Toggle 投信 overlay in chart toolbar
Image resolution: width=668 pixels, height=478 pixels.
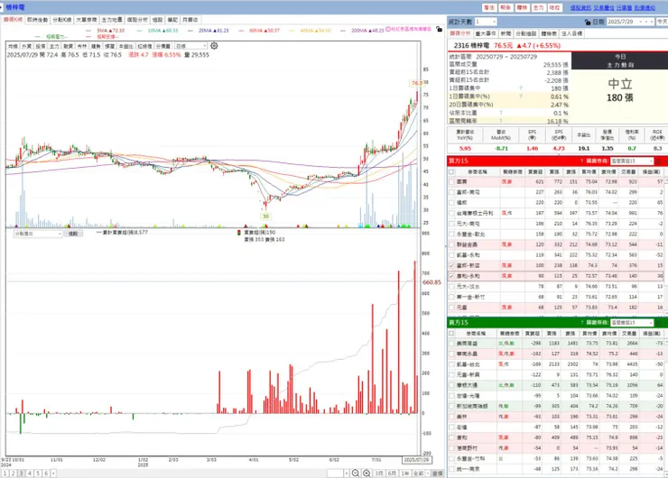pyautogui.click(x=41, y=46)
